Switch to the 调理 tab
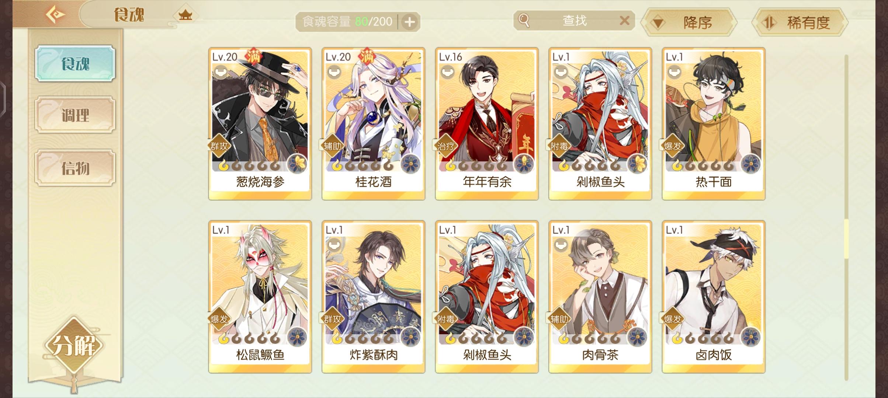The width and height of the screenshot is (888, 398). point(75,115)
